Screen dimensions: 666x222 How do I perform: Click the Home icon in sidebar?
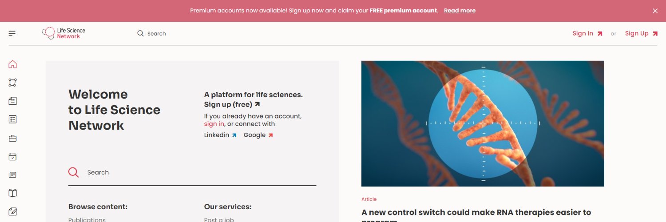point(12,64)
